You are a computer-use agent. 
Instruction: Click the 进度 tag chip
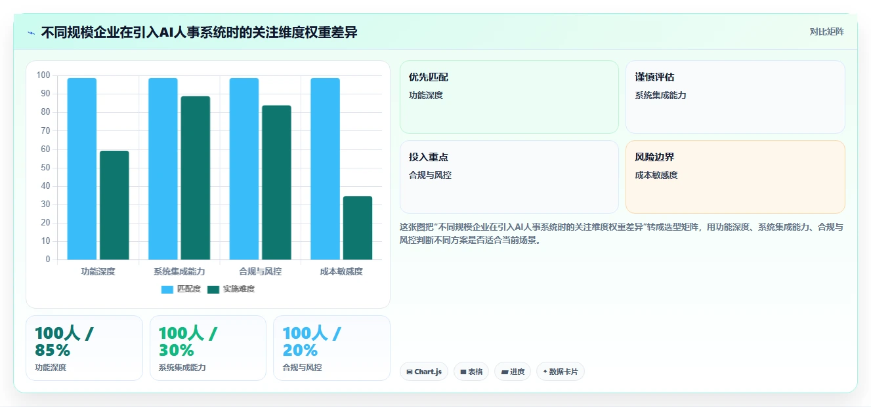pos(513,372)
